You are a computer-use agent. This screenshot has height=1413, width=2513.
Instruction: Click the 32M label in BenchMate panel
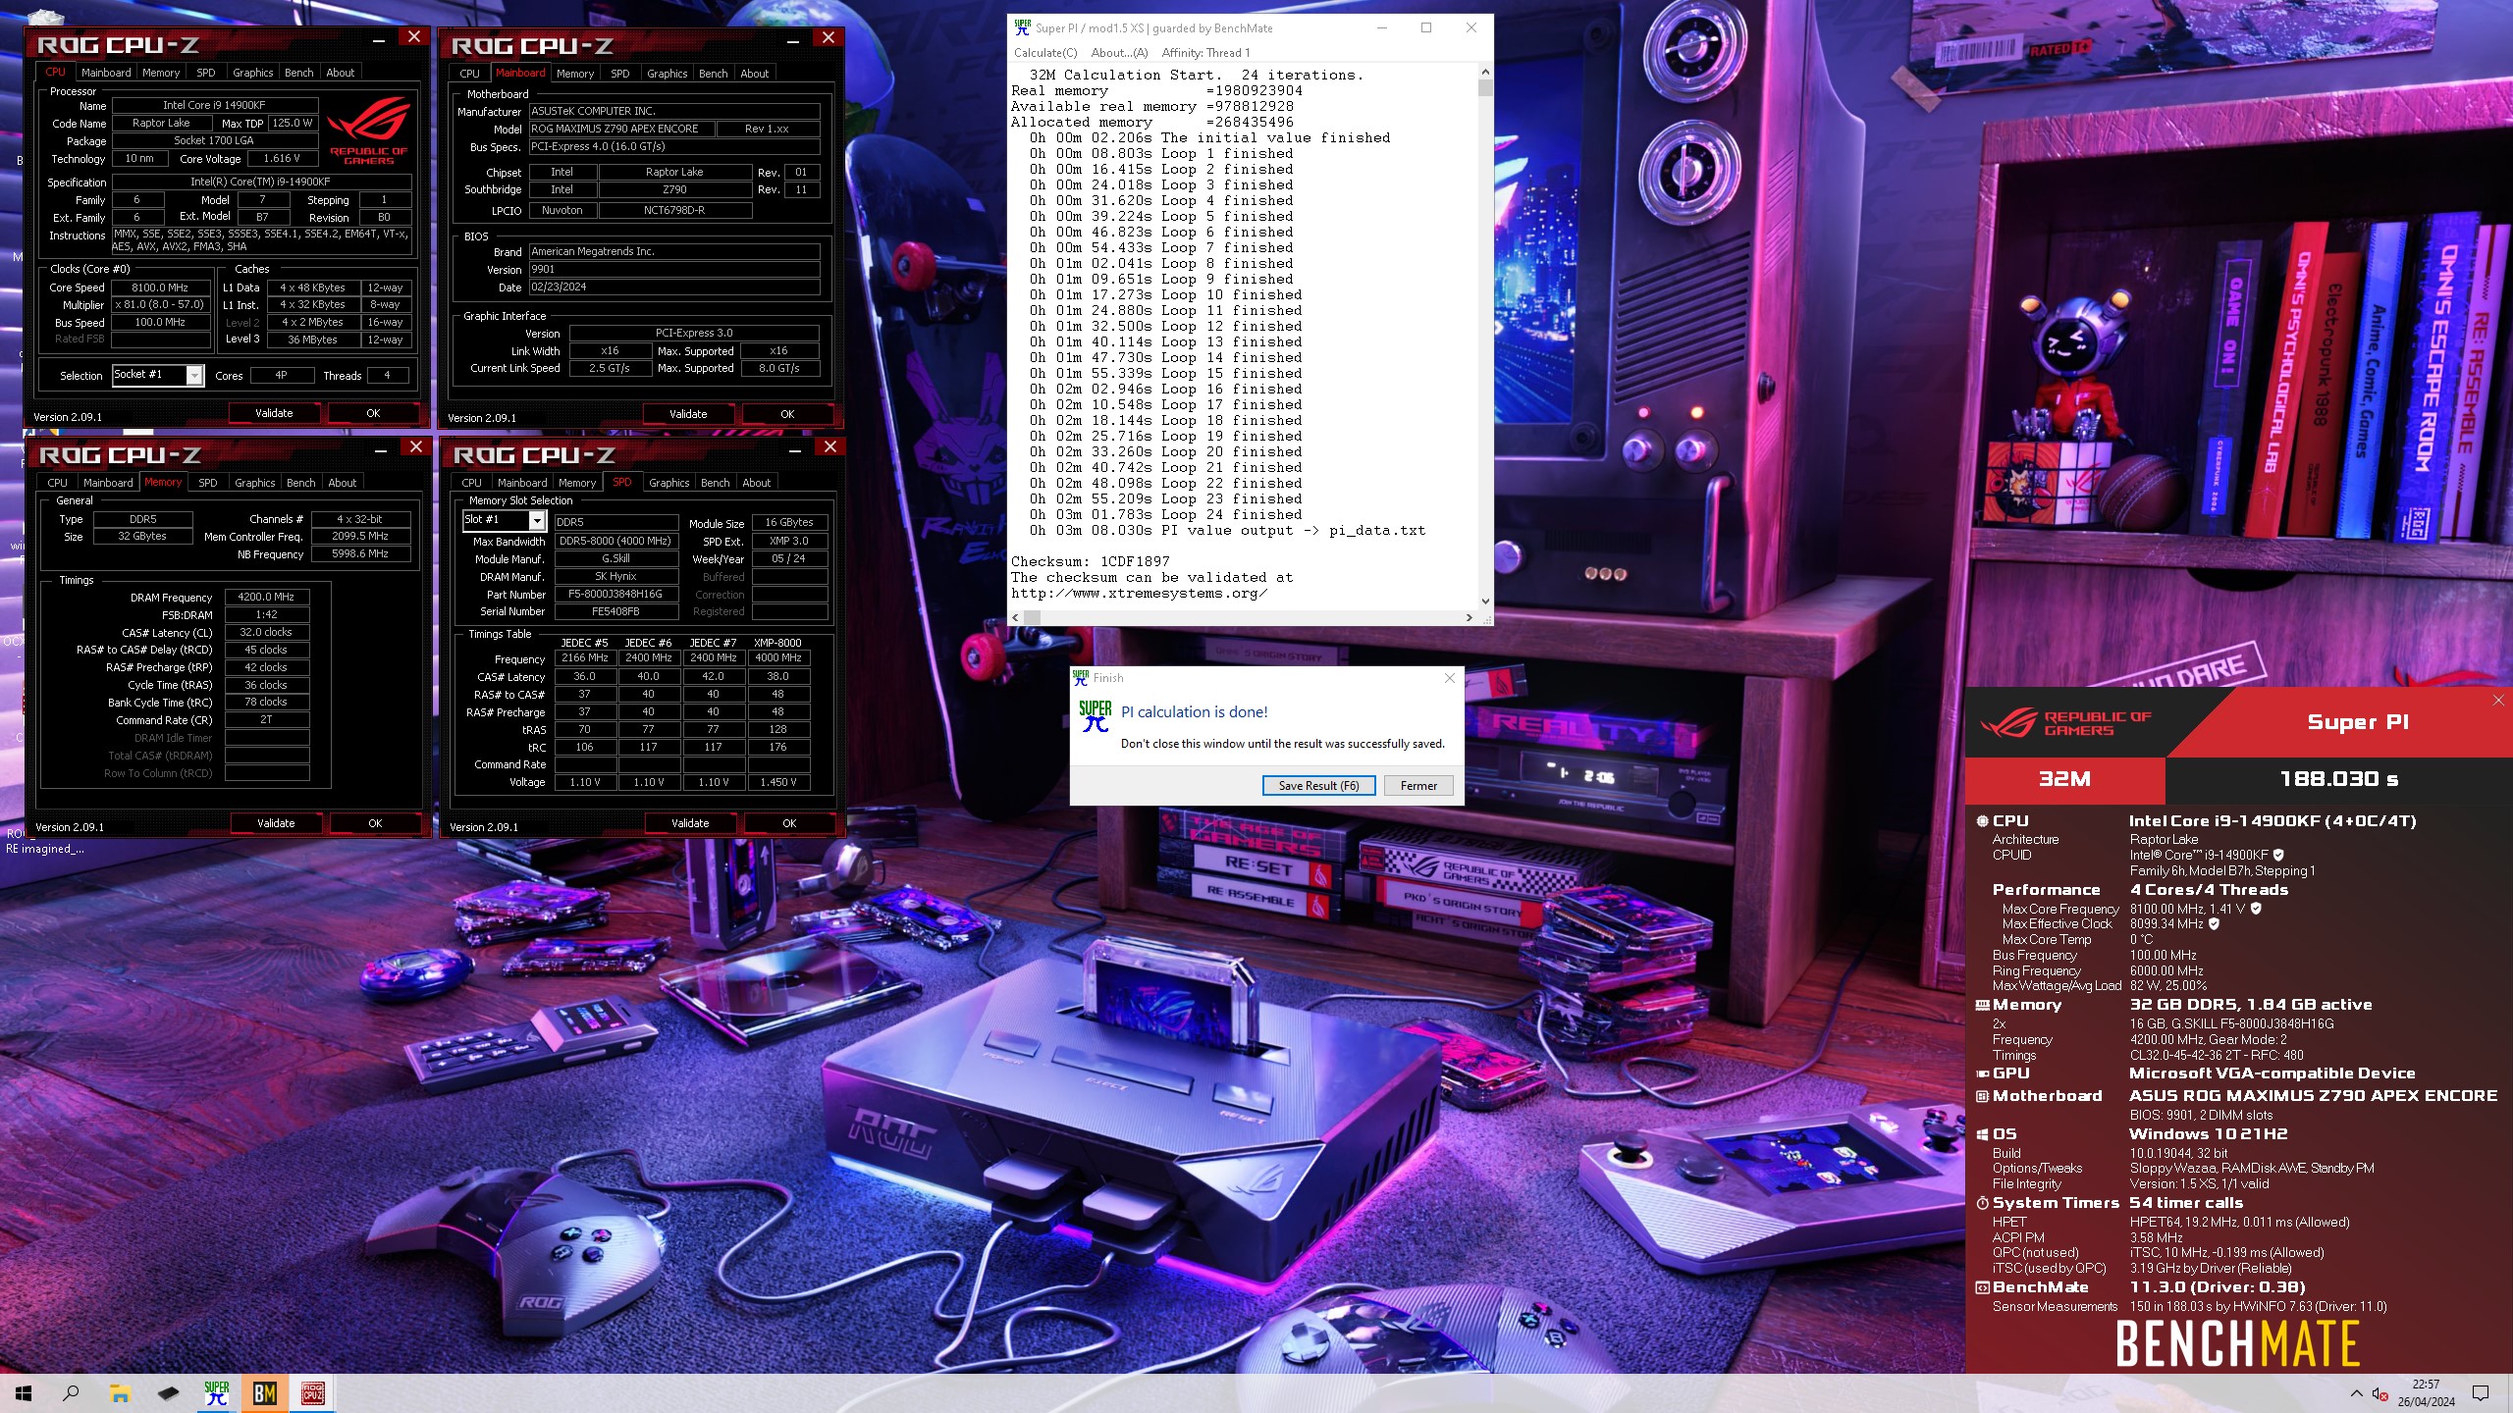2064,779
